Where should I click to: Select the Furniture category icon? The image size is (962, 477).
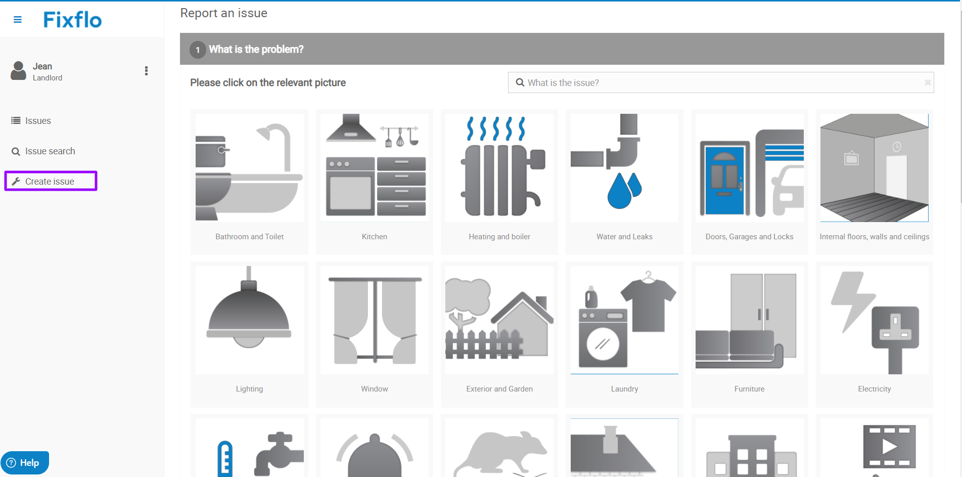pyautogui.click(x=749, y=319)
